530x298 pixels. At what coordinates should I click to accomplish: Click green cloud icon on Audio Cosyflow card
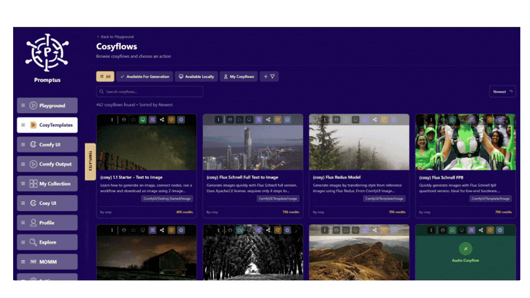click(x=452, y=230)
